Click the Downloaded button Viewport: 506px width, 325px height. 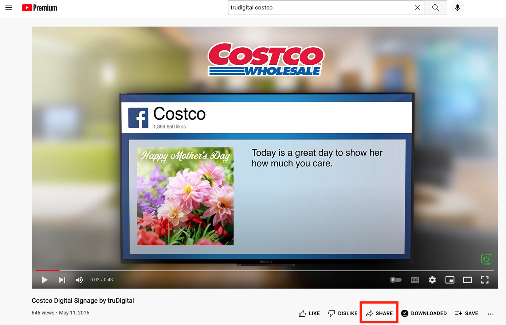pos(424,313)
